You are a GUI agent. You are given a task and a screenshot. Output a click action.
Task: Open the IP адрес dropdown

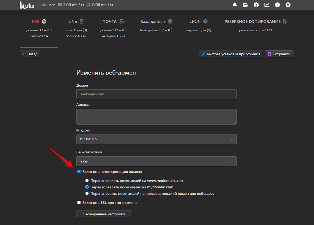(x=156, y=139)
